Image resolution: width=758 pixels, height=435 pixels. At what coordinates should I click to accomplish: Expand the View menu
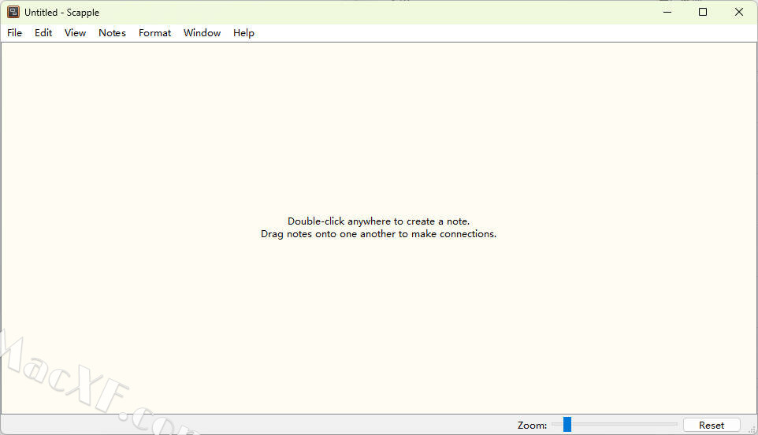click(75, 33)
